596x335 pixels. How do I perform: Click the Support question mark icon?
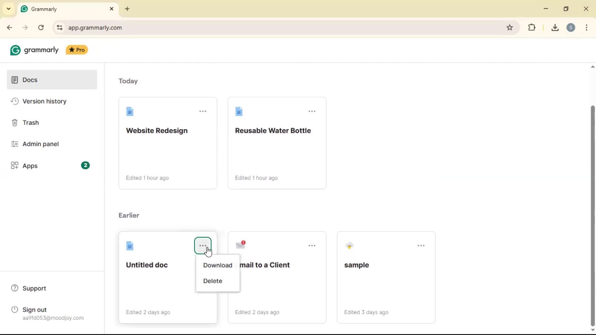coord(15,288)
